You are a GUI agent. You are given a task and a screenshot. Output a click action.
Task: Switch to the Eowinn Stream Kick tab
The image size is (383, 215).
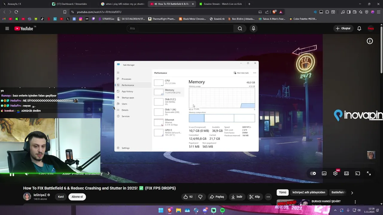221,4
